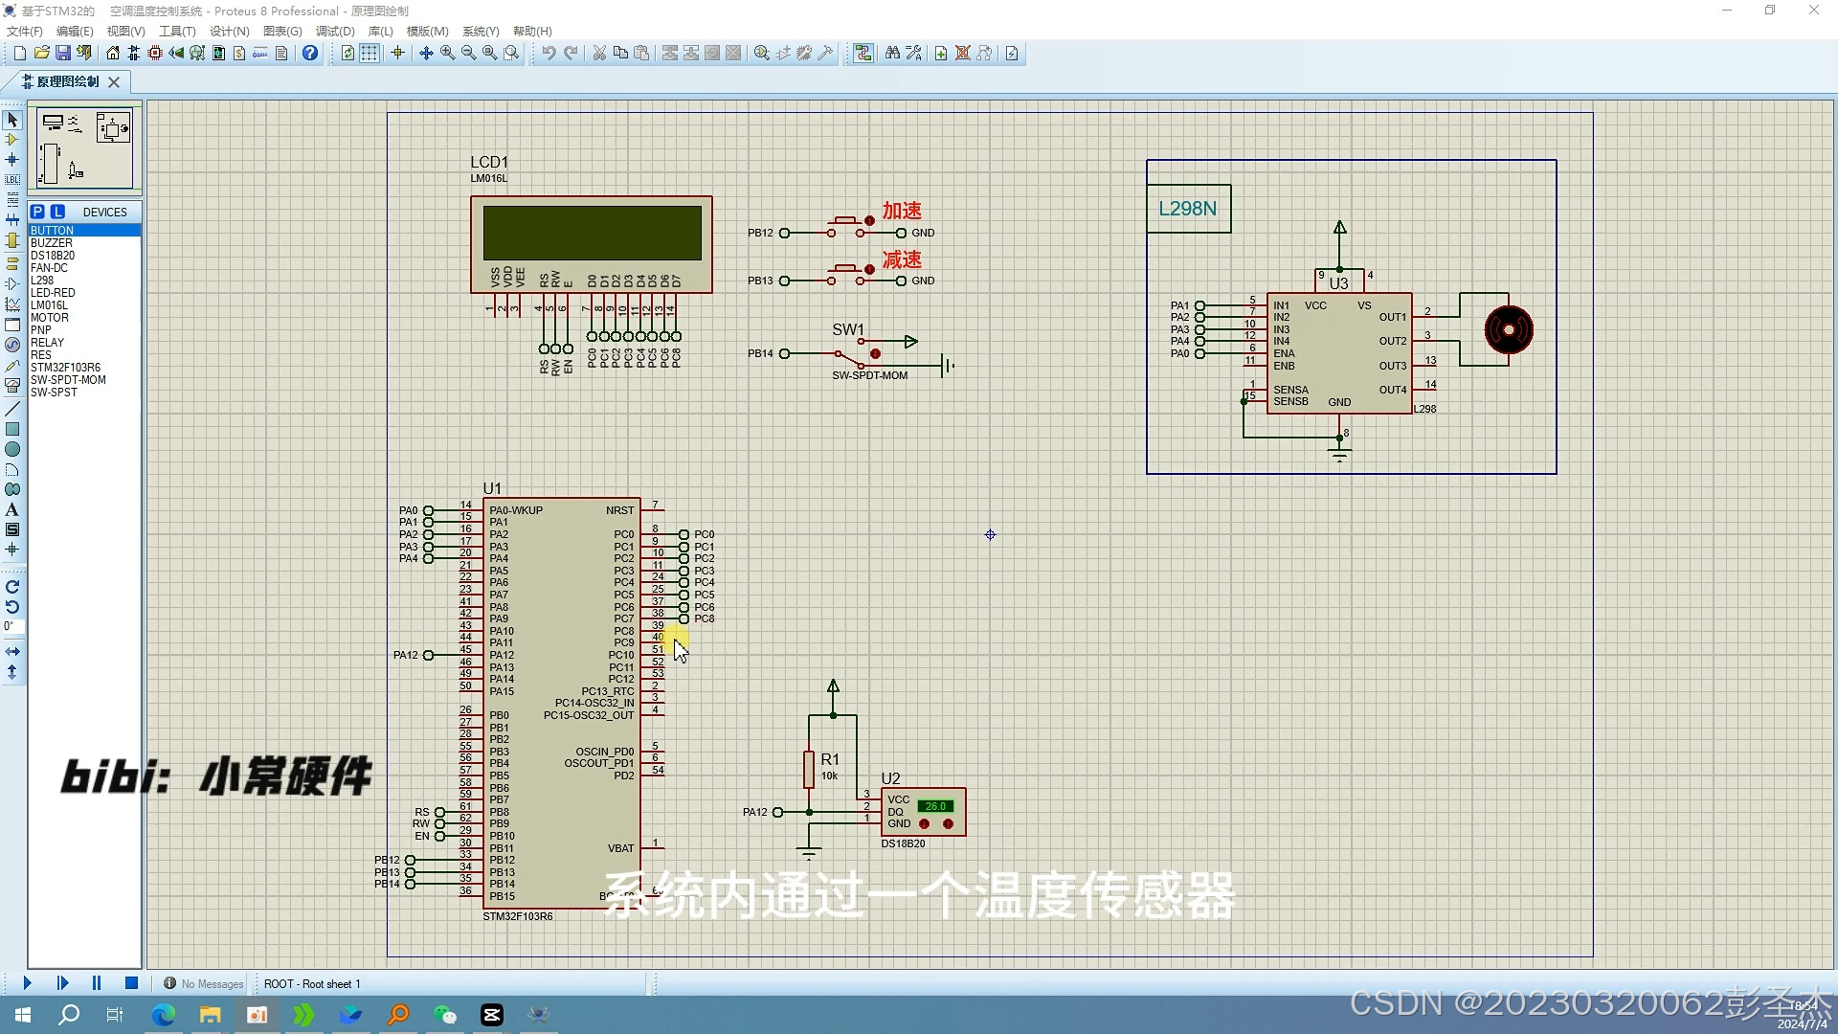Zoom out using the magnifier minus icon
Screen dimensions: 1838x1034
[468, 54]
